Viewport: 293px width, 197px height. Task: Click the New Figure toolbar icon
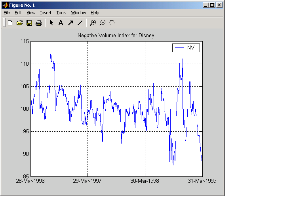click(10, 23)
